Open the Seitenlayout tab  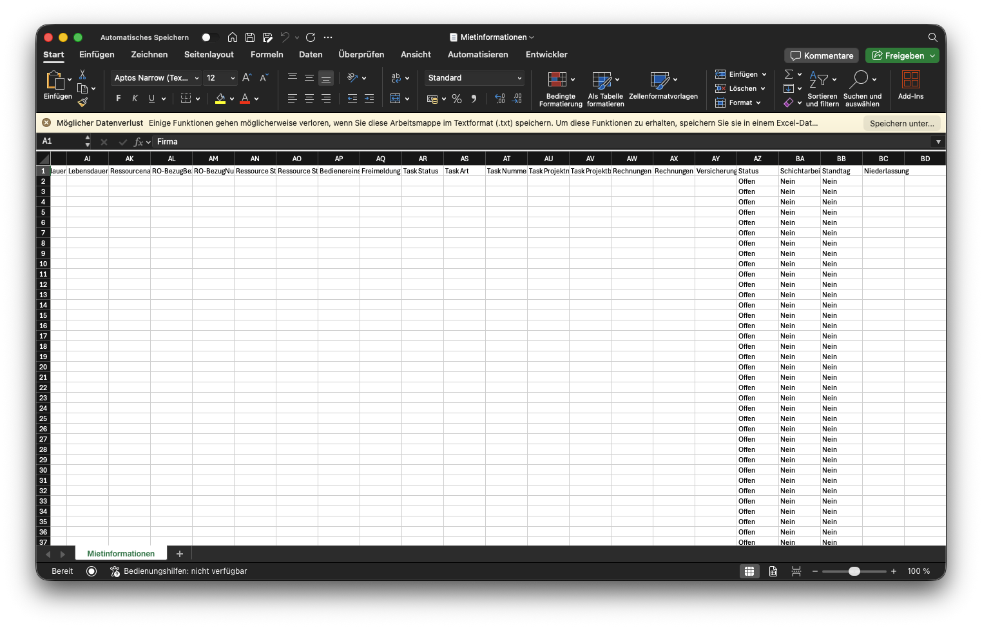[x=209, y=55]
